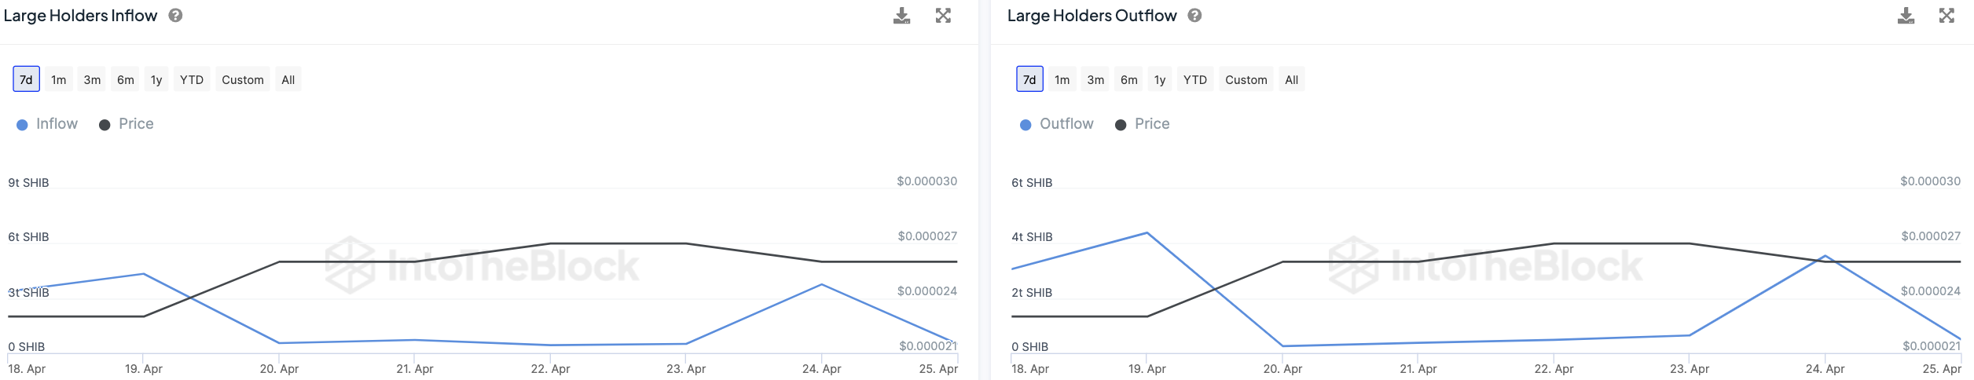Click Inflow peak point at 24. Apr

(821, 284)
